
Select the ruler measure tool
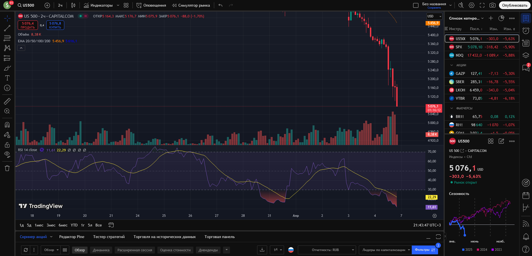(7, 101)
